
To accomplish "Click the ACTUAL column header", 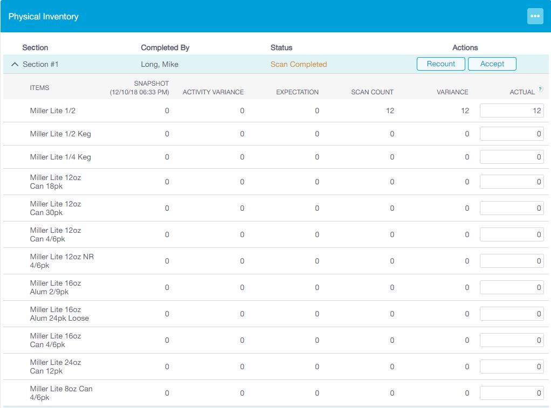I will click(x=522, y=92).
